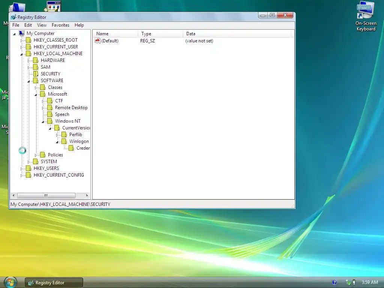Expand the HKEY_USERS key arrow
The image size is (384, 288).
pyautogui.click(x=21, y=169)
